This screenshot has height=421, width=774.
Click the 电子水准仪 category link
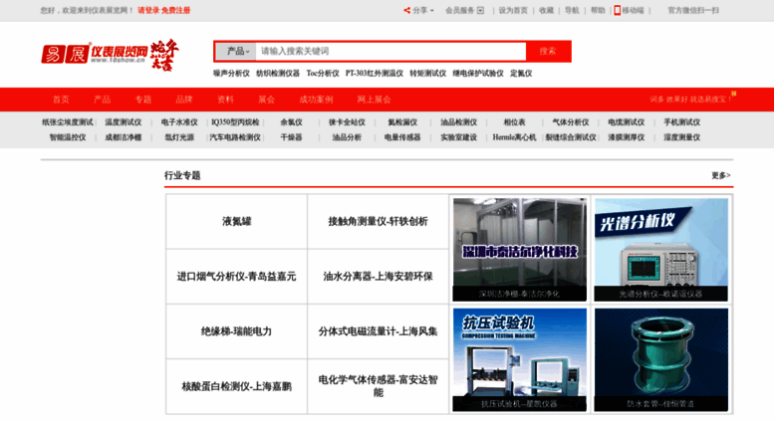click(179, 122)
